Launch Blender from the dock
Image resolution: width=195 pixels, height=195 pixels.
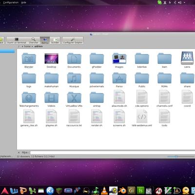pos(122,191)
